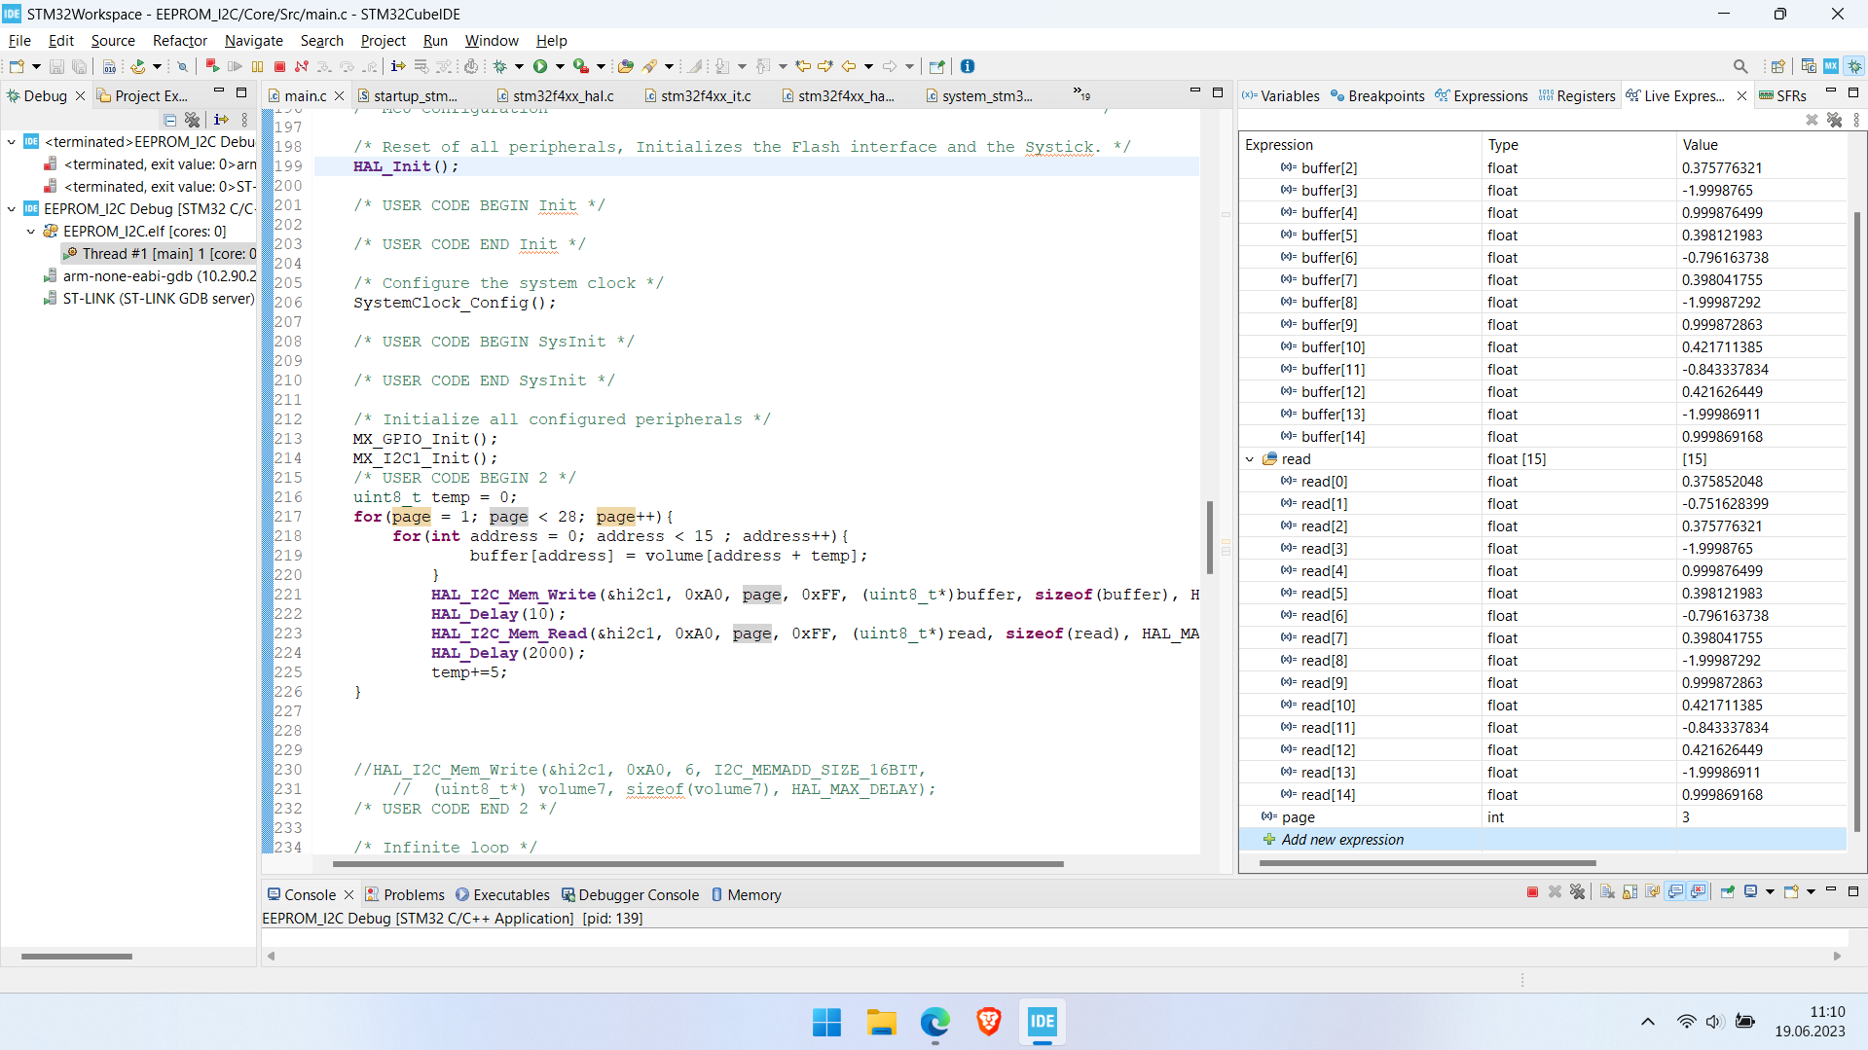The width and height of the screenshot is (1868, 1050).
Task: Toggle console Word Wrap
Action: (1653, 892)
